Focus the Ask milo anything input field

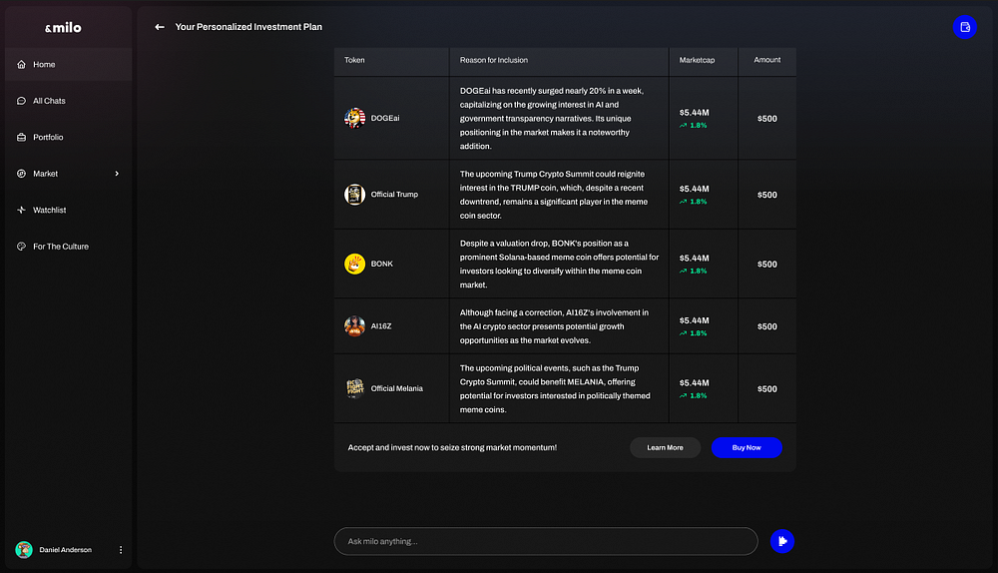pos(545,541)
